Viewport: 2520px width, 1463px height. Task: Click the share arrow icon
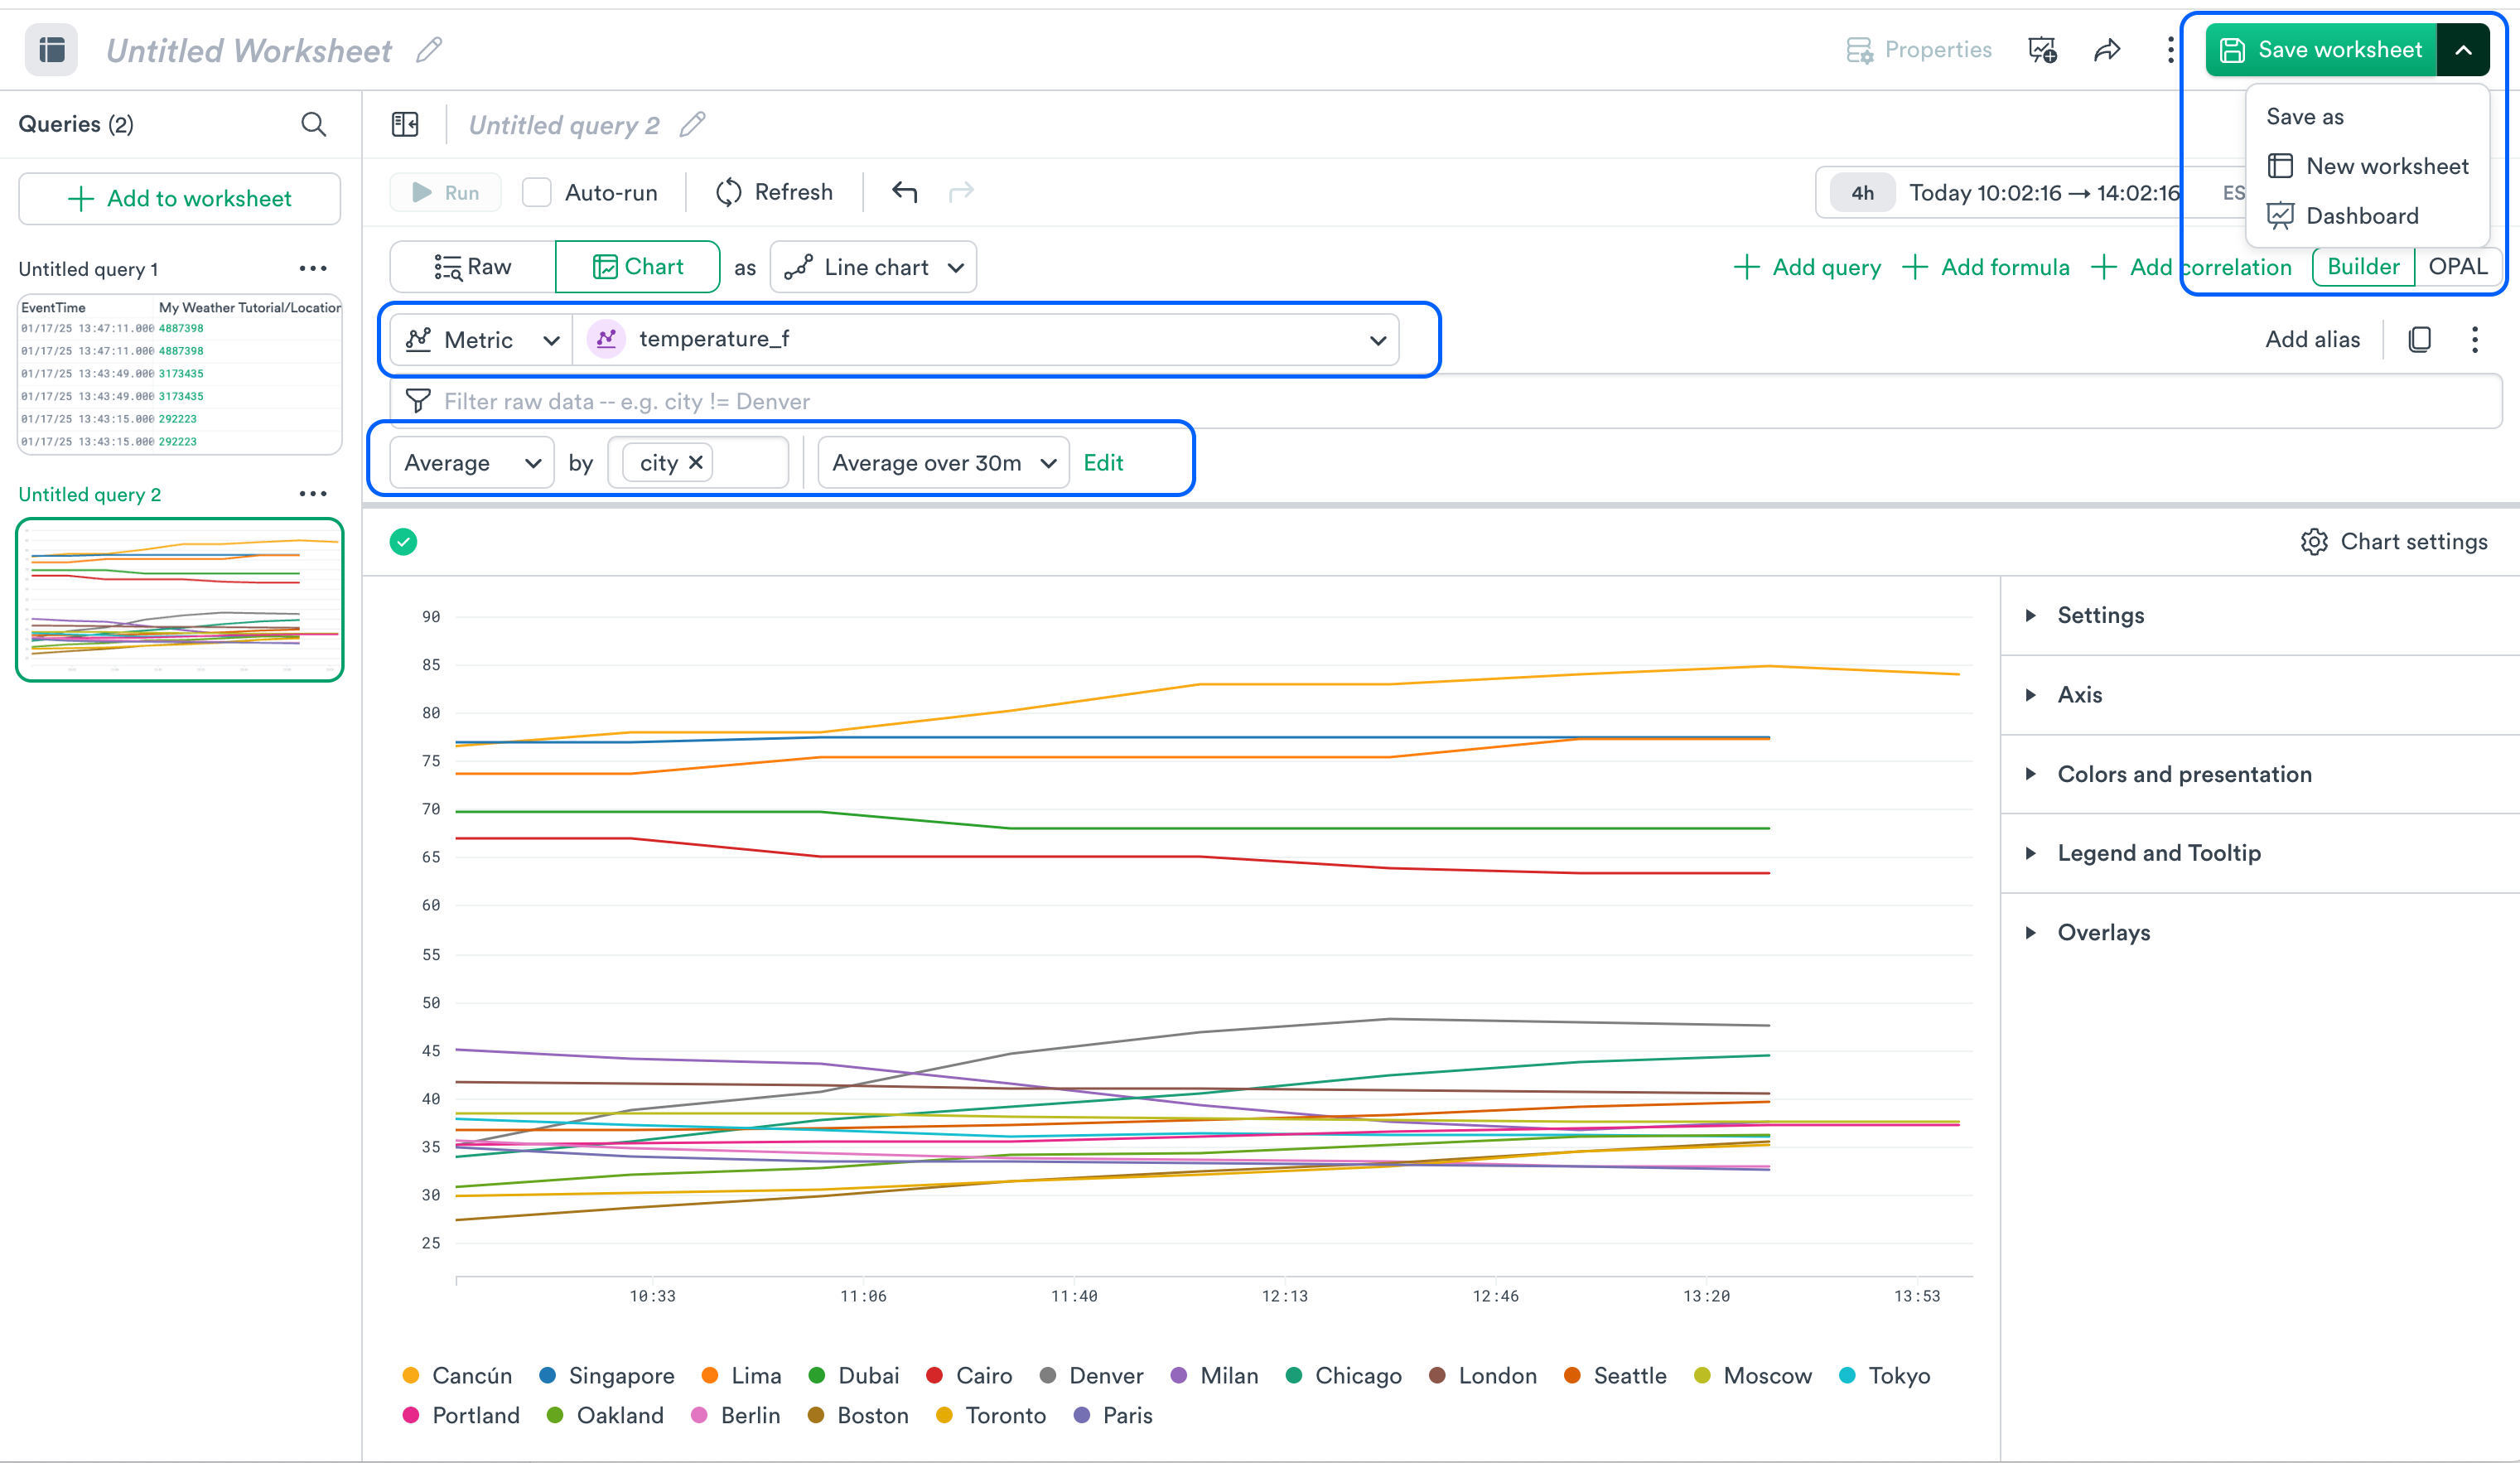click(2107, 50)
